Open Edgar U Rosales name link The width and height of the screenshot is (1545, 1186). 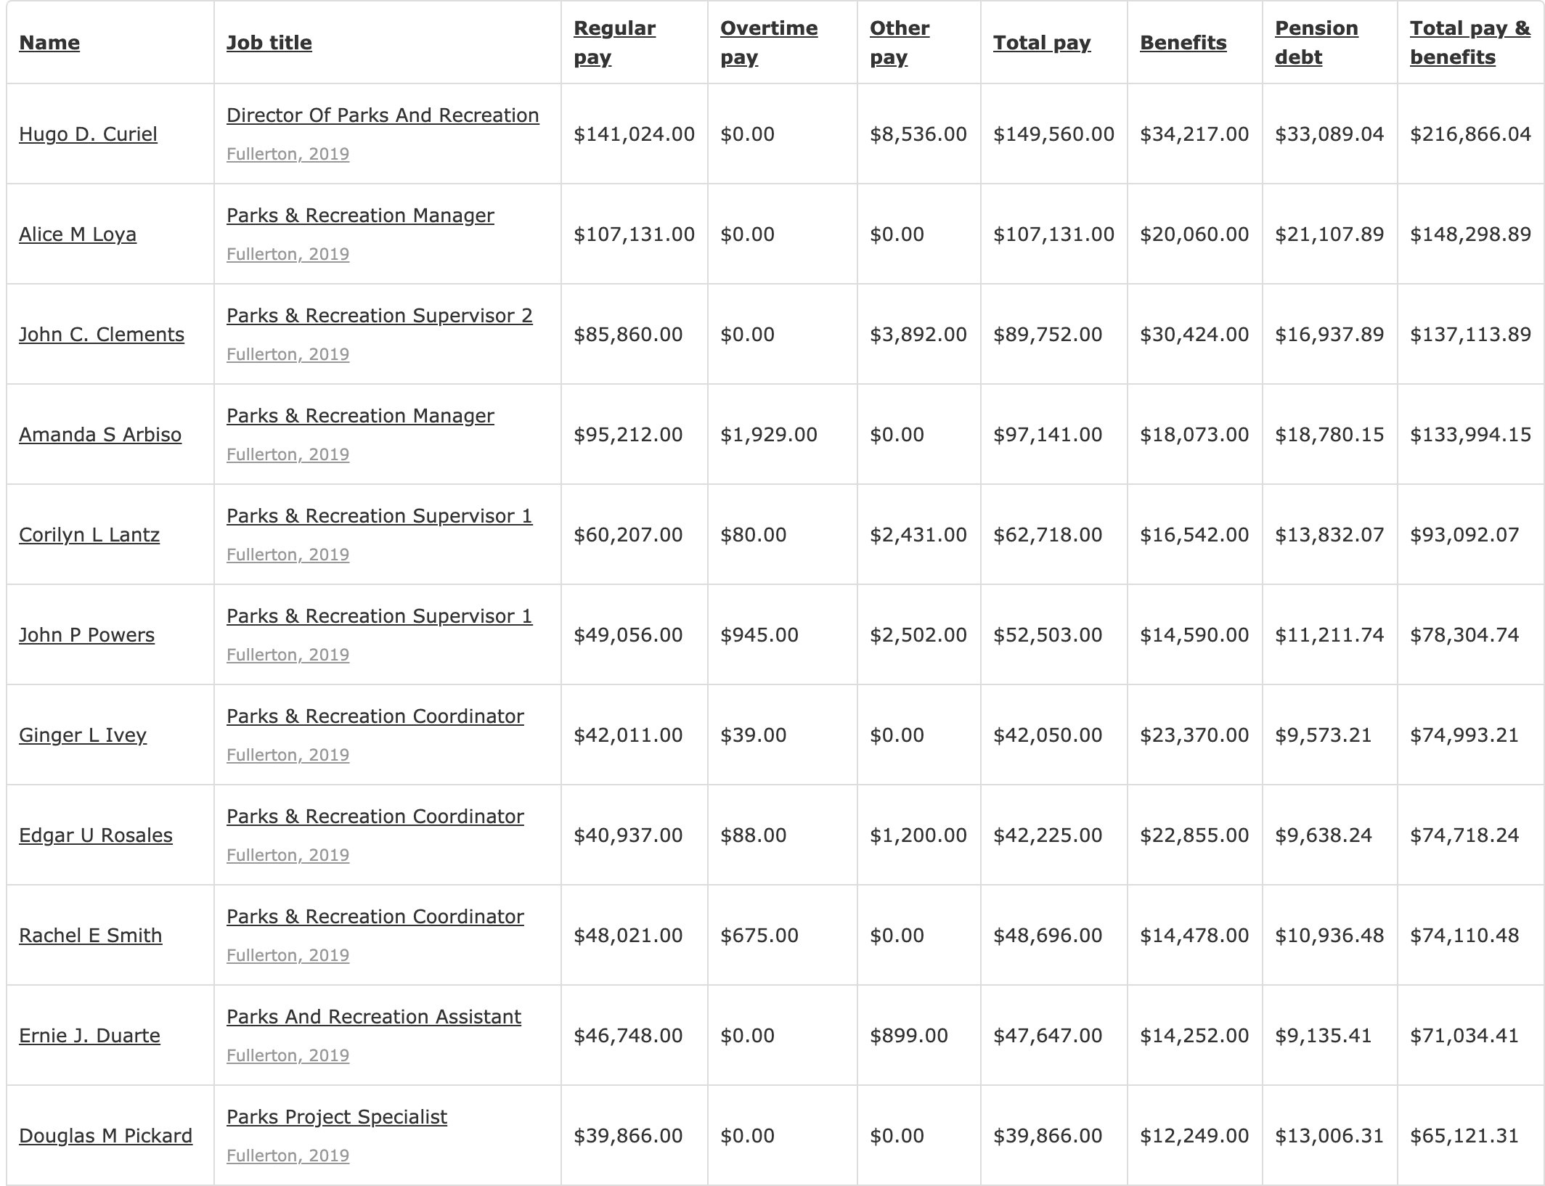click(96, 835)
